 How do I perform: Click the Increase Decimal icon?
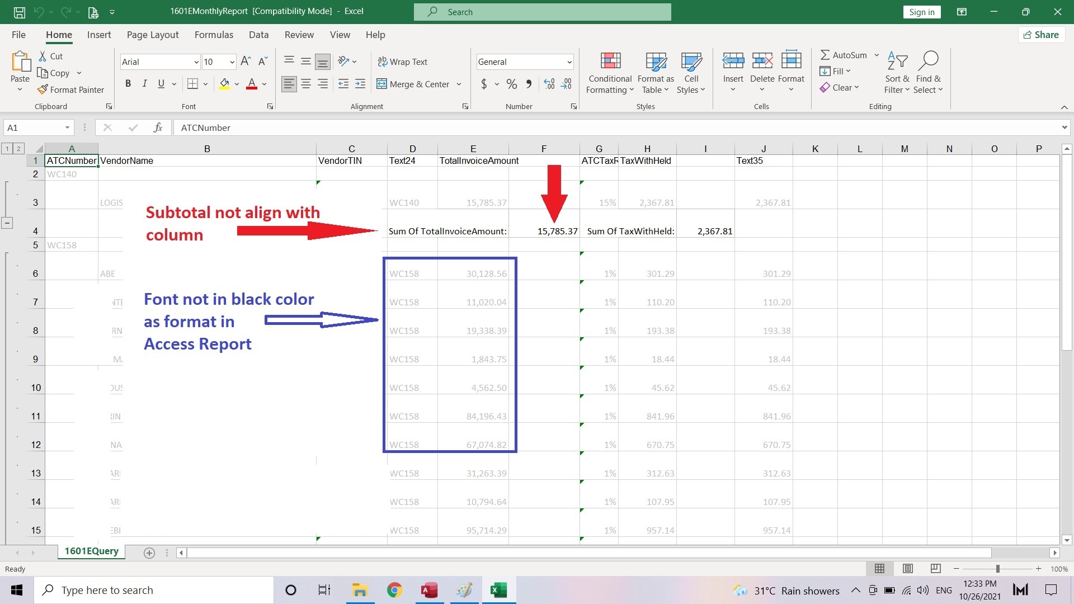549,84
